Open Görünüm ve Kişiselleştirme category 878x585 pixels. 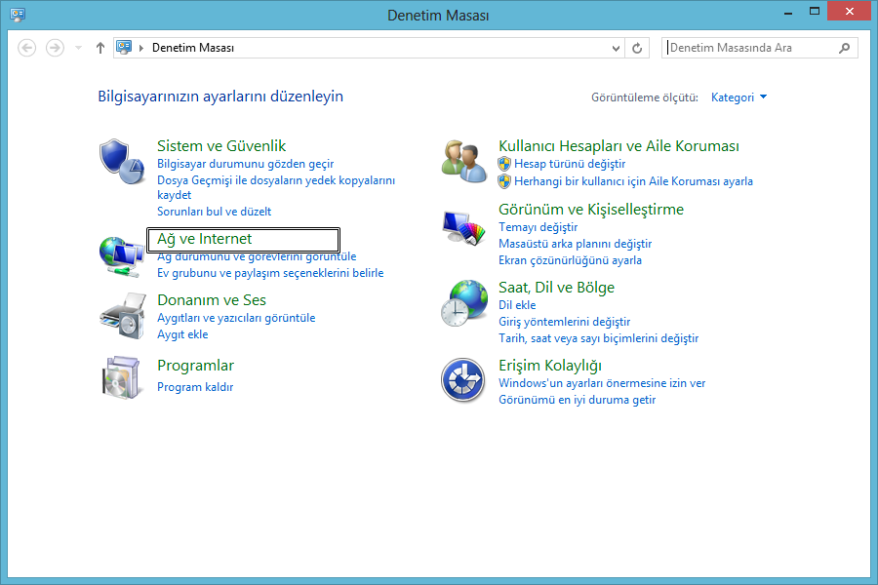point(591,210)
